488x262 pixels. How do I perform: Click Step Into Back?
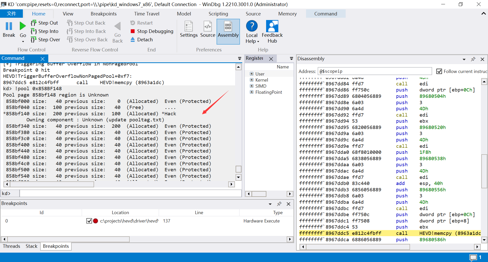click(x=86, y=31)
